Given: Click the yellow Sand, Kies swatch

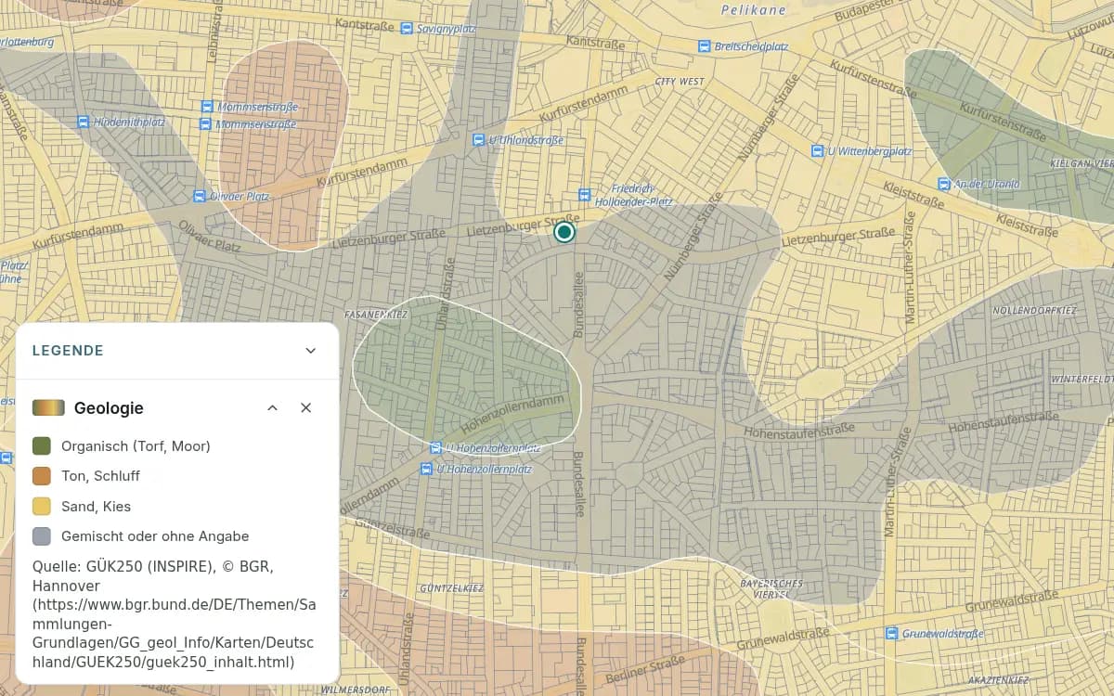Looking at the screenshot, I should click(x=42, y=507).
